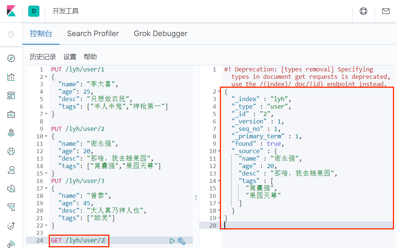This screenshot has height=248, width=397.
Task: Toggle fold marker at editor line 7
Action: point(46,114)
